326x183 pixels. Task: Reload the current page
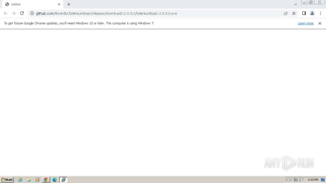[22, 13]
